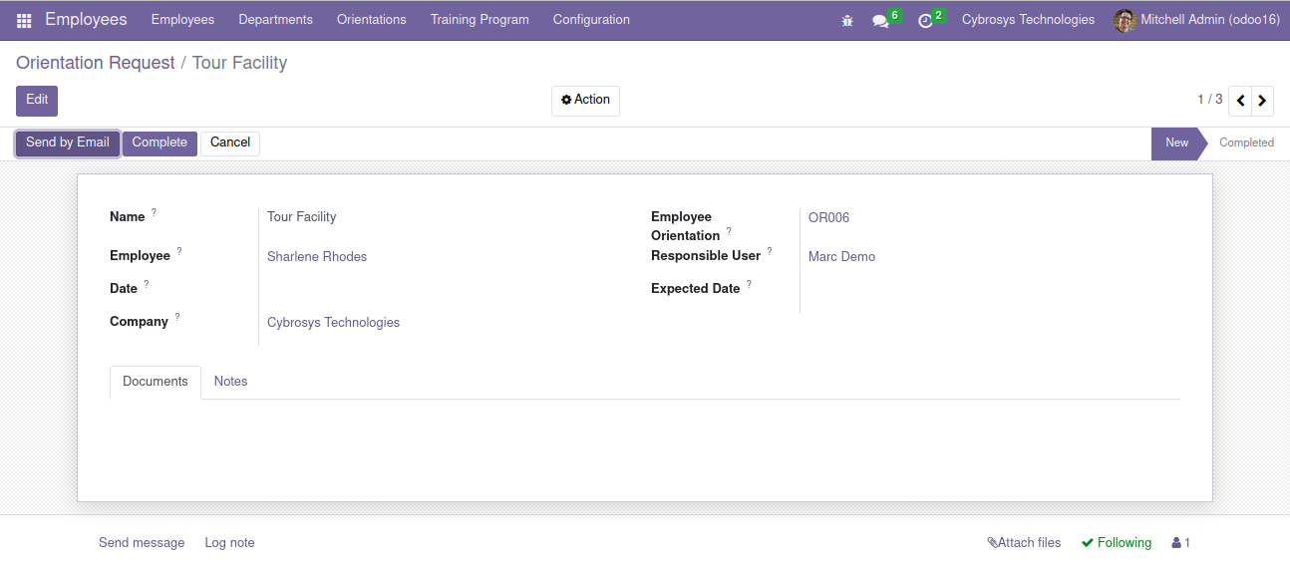The image size is (1290, 570).
Task: Open the Action gear dropdown
Action: (x=585, y=101)
